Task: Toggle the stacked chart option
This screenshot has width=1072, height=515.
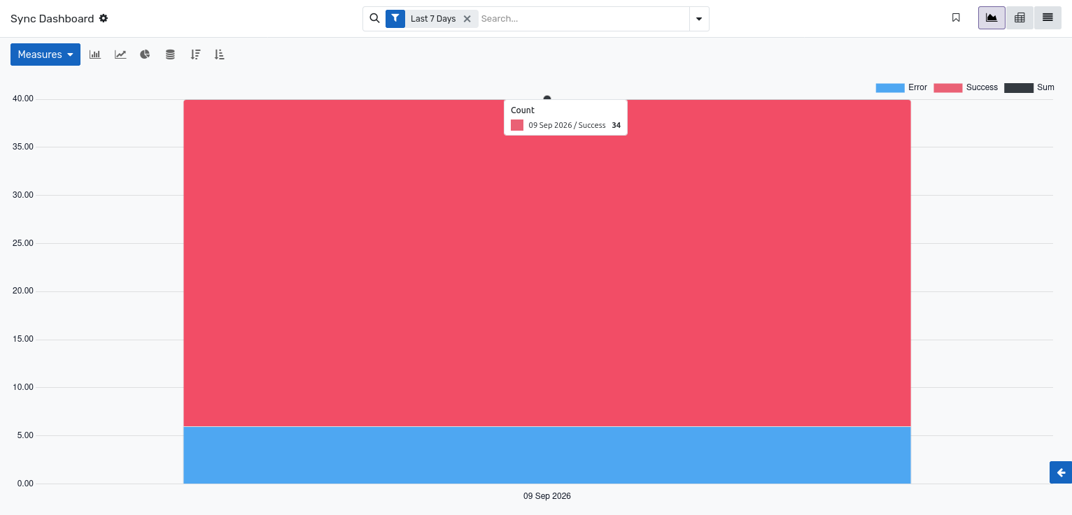Action: pyautogui.click(x=170, y=55)
